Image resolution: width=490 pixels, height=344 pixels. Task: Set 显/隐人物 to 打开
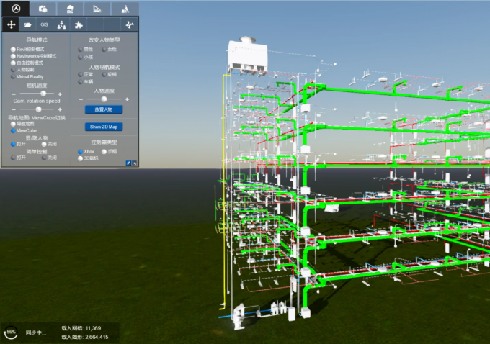[13, 144]
